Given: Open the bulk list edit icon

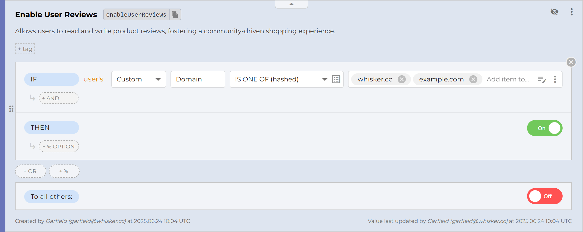Looking at the screenshot, I should point(542,80).
